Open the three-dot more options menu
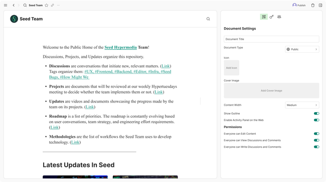 tap(58, 6)
